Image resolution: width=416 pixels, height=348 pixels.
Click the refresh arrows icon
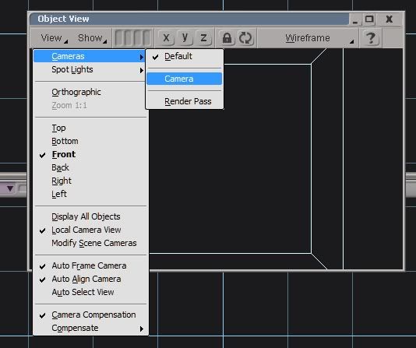click(245, 38)
